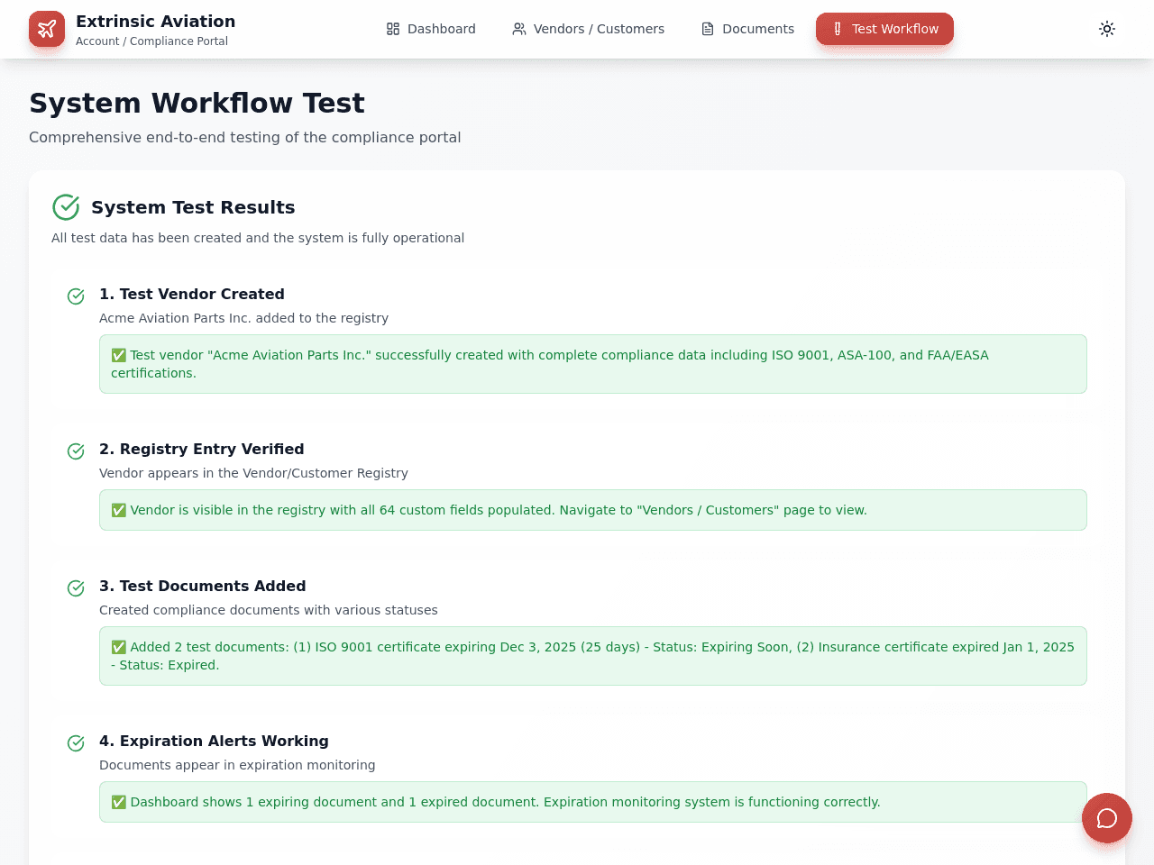Click the 64 custom fields success message
Viewport: 1154px width, 865px height.
(593, 510)
